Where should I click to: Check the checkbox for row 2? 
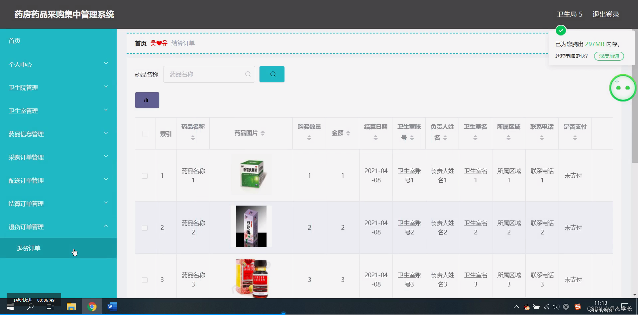[145, 228]
